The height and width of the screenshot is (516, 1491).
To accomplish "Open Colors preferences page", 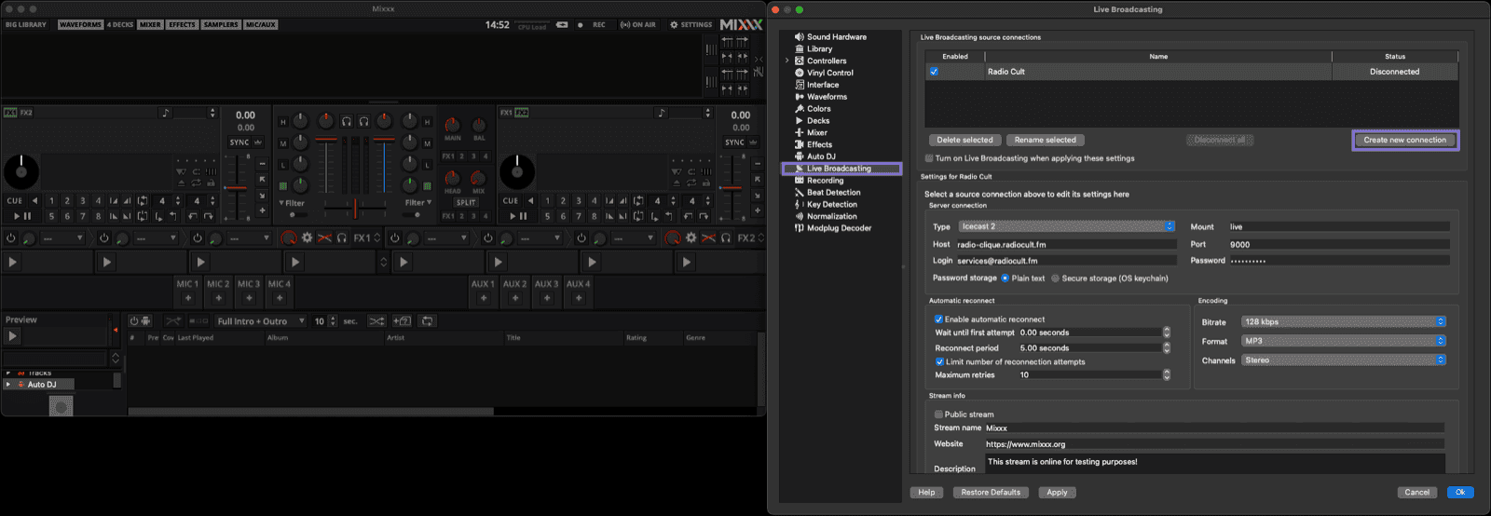I will pyautogui.click(x=818, y=109).
